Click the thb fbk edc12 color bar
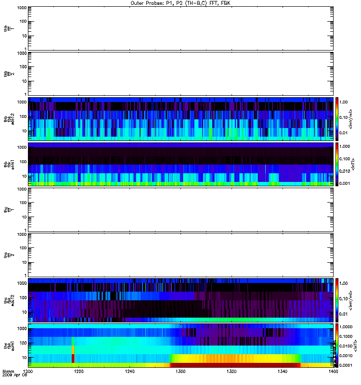This screenshot has height=385, width=361. point(337,119)
